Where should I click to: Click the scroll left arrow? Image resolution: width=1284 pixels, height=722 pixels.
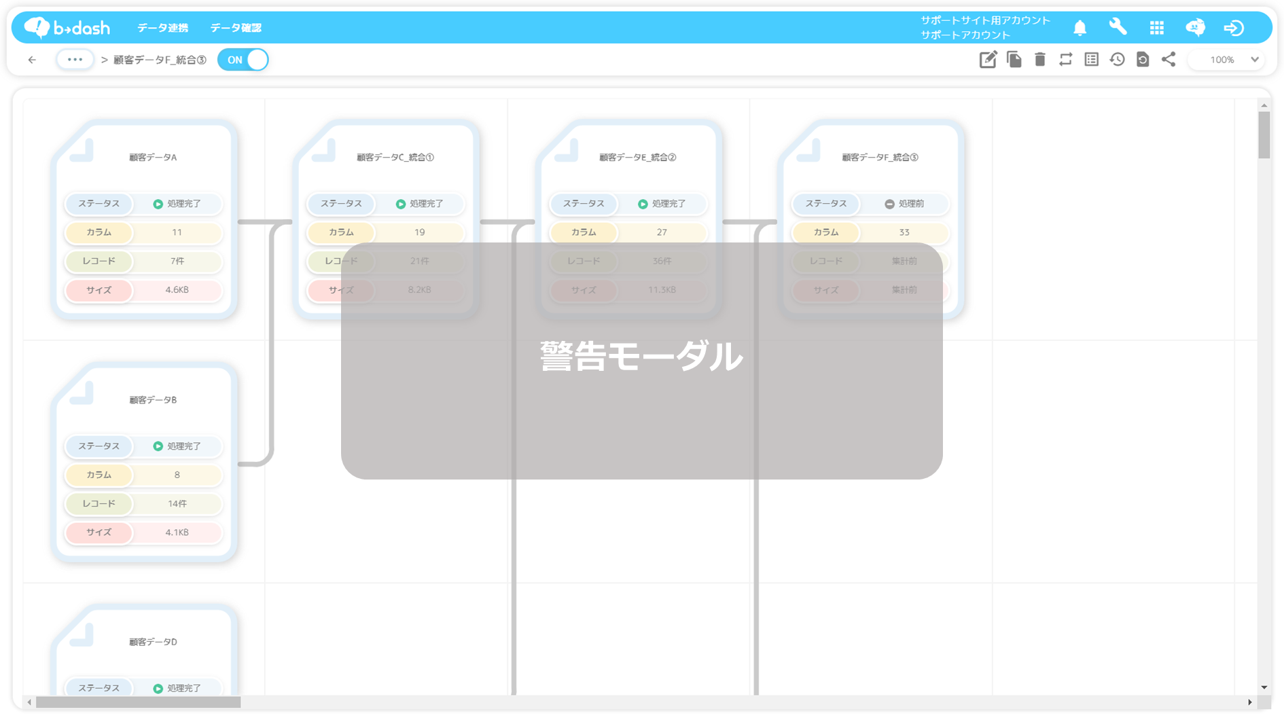[x=29, y=702]
